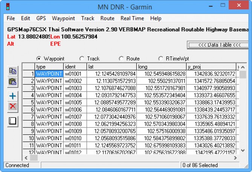This screenshot has height=172, width=252.
Task: Click long cell 102.584375899802
Action: coord(161,138)
